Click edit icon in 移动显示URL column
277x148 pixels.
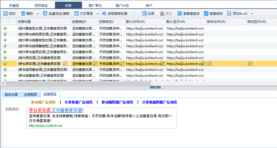(x=250, y=63)
